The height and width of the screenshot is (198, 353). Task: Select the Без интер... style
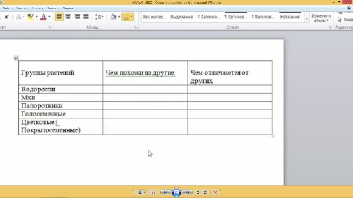pyautogui.click(x=154, y=17)
